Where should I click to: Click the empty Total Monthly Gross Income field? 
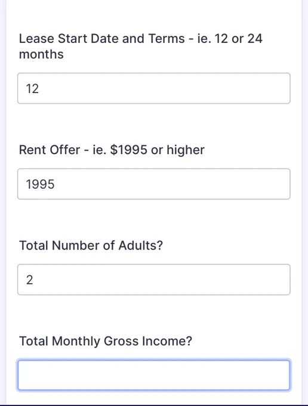[154, 375]
